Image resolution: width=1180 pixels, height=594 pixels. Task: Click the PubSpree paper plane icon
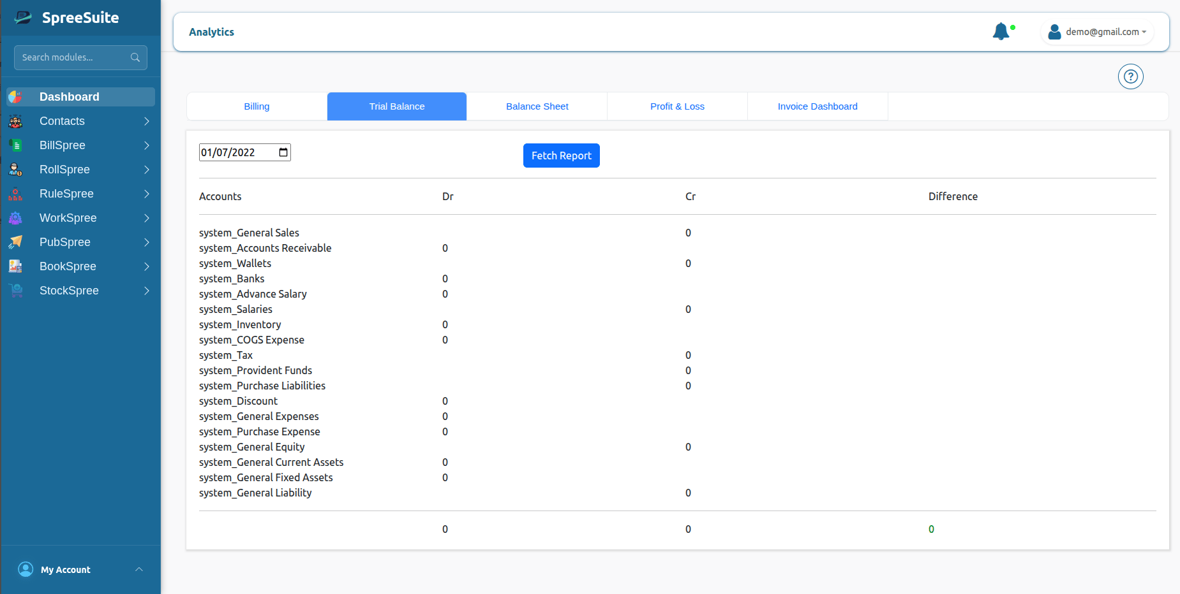coord(15,242)
